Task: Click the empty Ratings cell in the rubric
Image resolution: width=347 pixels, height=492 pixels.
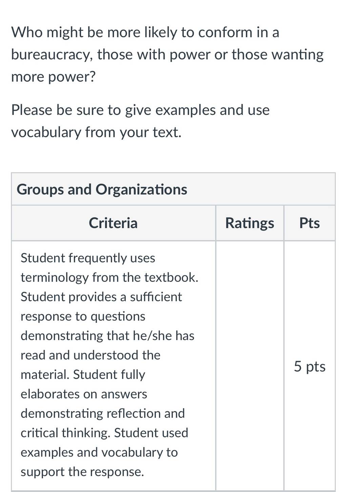Action: point(250,365)
